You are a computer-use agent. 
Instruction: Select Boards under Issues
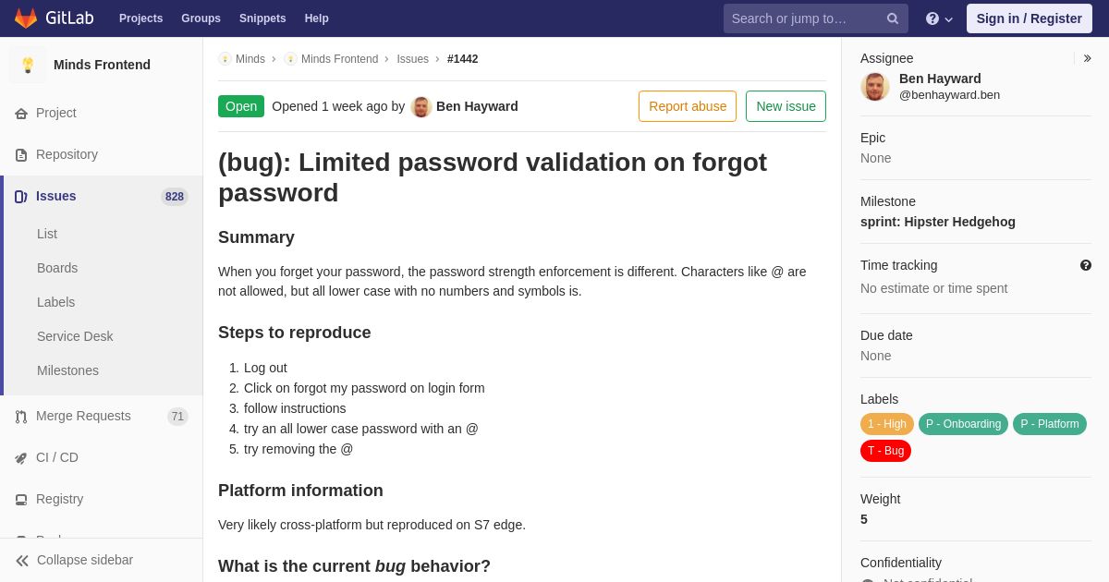coord(57,268)
